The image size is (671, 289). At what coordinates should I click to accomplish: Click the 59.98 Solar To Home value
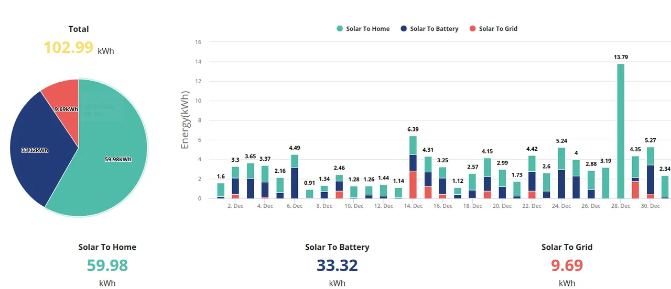[107, 265]
